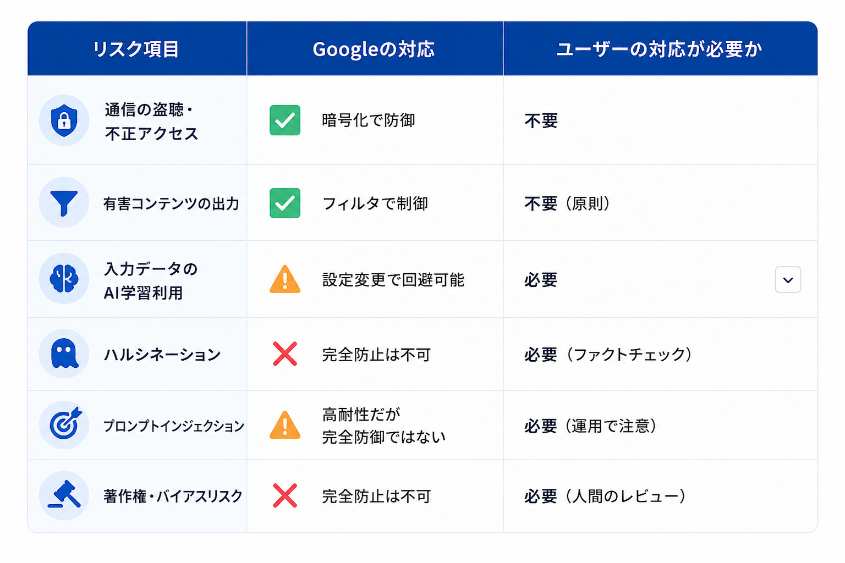The image size is (845, 563).
Task: Click the ユーザーの対応が必要か column header
Action: 660,49
